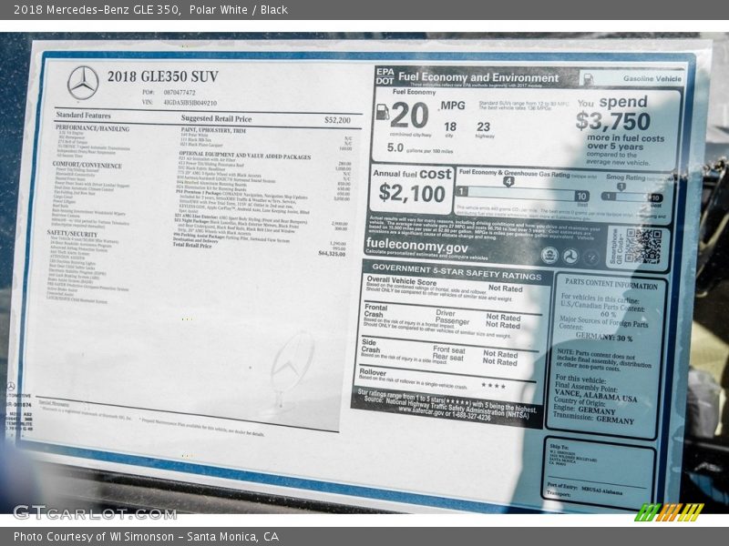This screenshot has width=729, height=546.
Task: Click the "Ship To:" address box
Action: 599,471
